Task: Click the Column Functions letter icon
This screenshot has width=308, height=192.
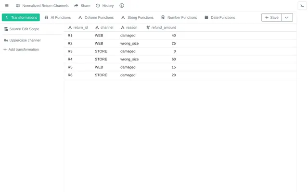Action: coord(80,17)
